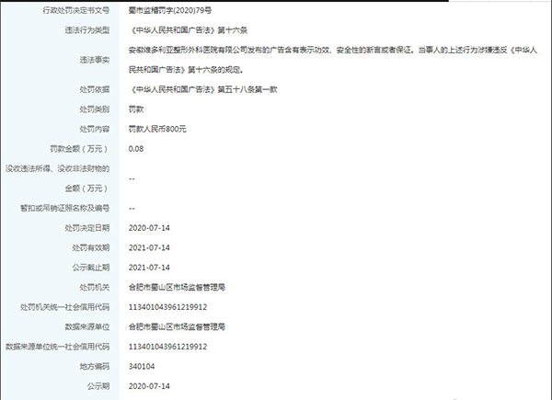Select the 违法事实 label

click(95, 60)
